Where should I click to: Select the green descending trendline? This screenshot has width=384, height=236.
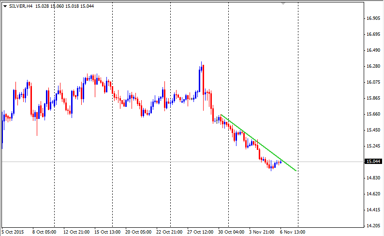click(x=259, y=143)
